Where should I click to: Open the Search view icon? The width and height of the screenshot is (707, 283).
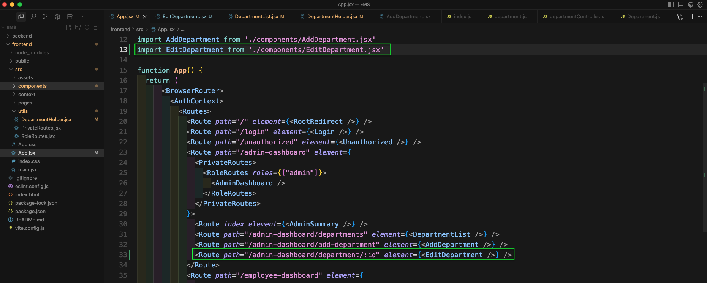point(33,16)
